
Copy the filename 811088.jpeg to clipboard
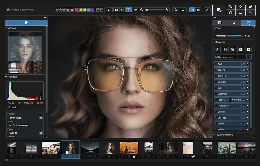pos(41,118)
